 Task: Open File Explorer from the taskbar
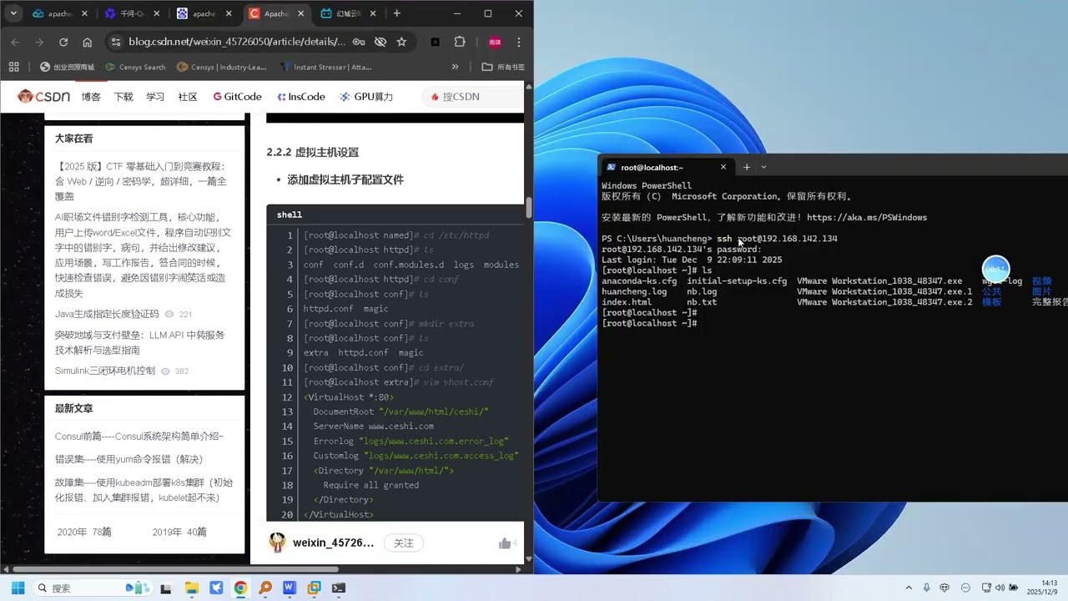click(192, 588)
